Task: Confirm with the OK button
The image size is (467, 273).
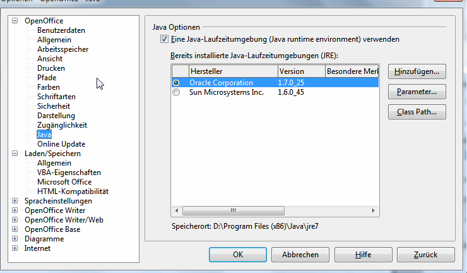Action: (x=238, y=255)
